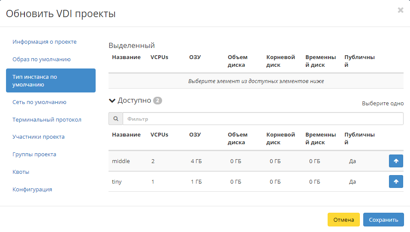
Task: Open the Терминальный протокол tab
Action: pyautogui.click(x=47, y=120)
